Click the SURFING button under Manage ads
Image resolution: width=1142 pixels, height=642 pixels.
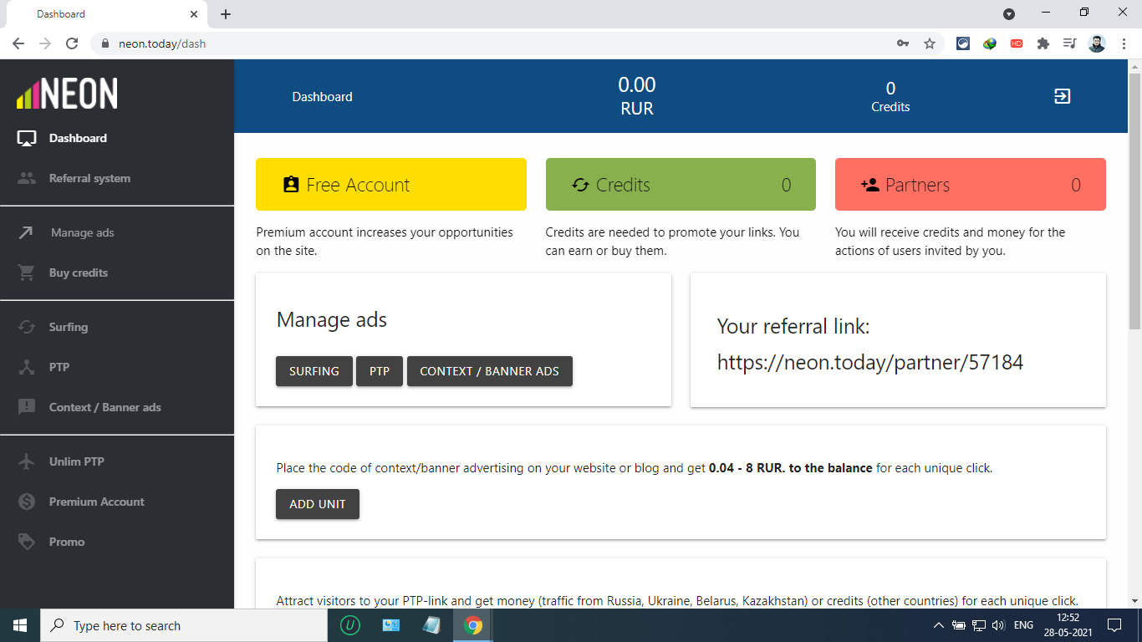[314, 371]
